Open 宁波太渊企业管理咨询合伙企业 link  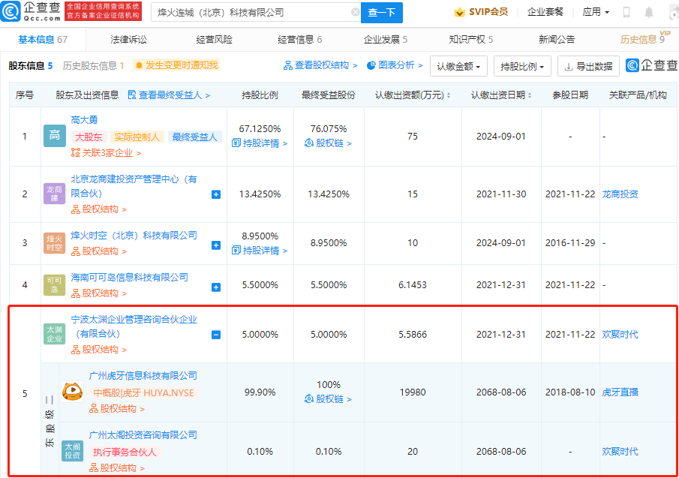tap(134, 326)
